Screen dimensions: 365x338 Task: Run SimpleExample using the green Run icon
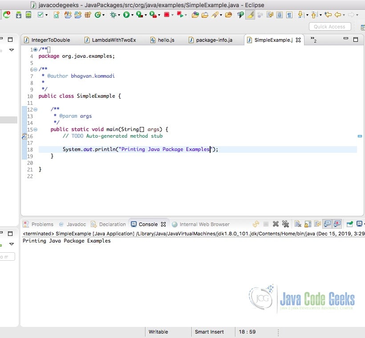127,15
